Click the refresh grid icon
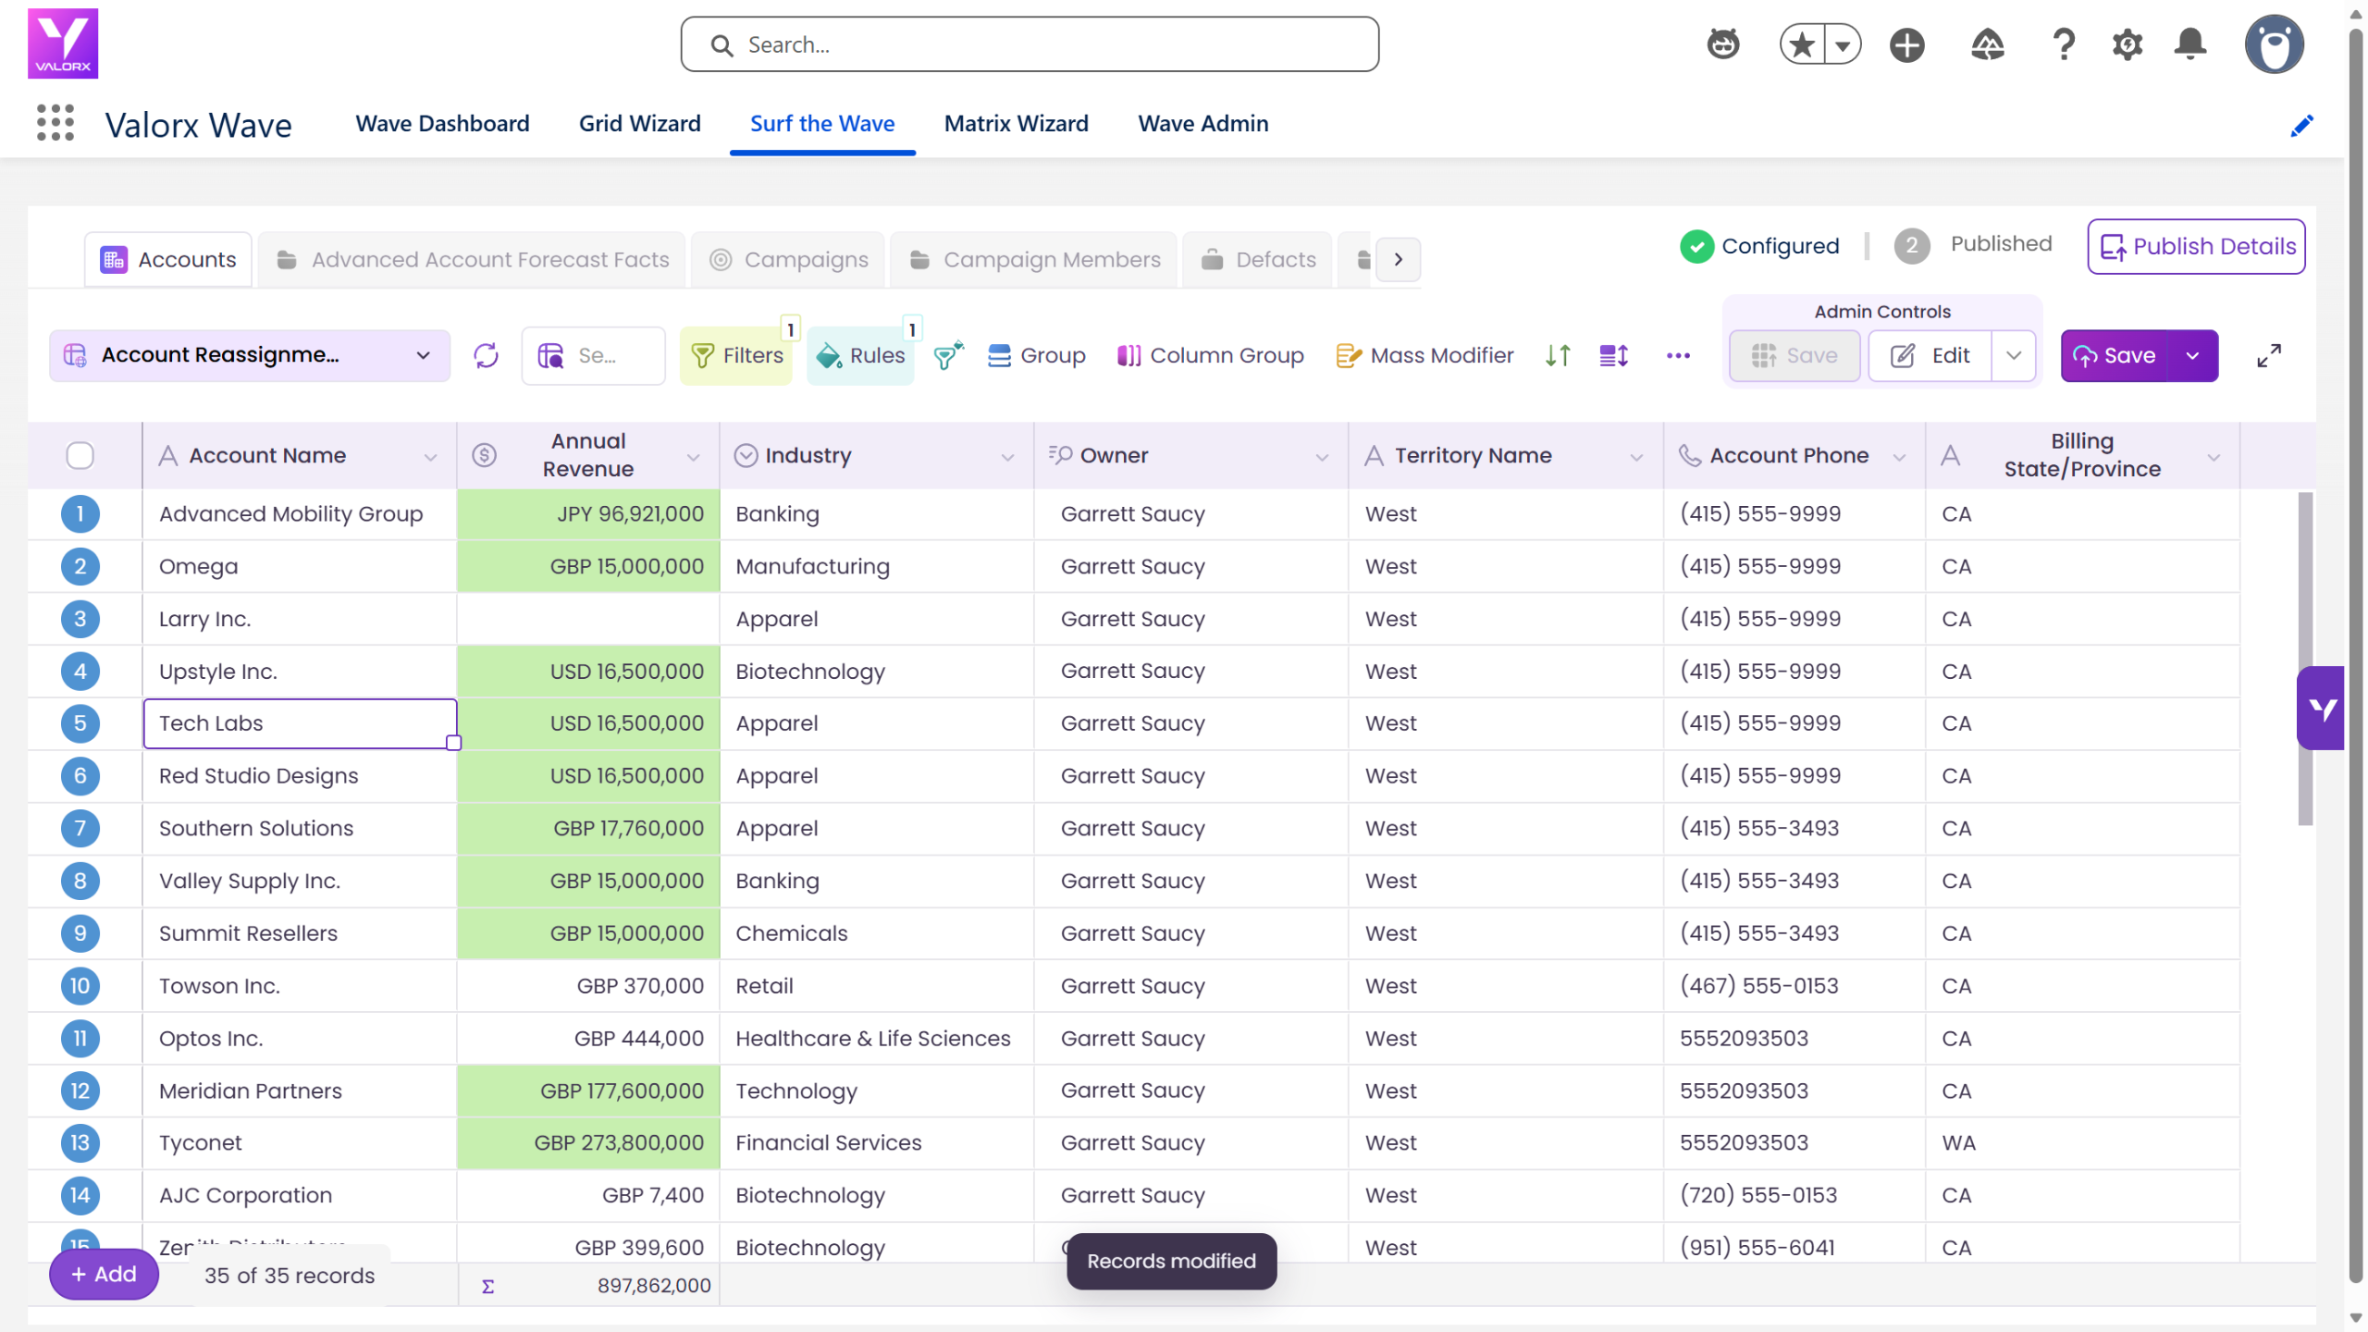 [486, 355]
